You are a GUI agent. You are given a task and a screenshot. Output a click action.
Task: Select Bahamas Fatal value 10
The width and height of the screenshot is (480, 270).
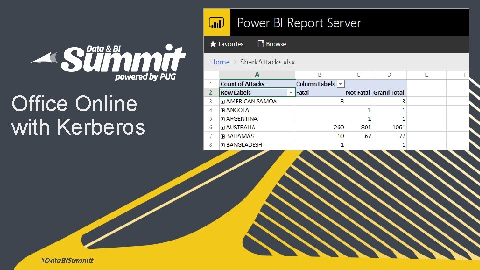pyautogui.click(x=320, y=136)
